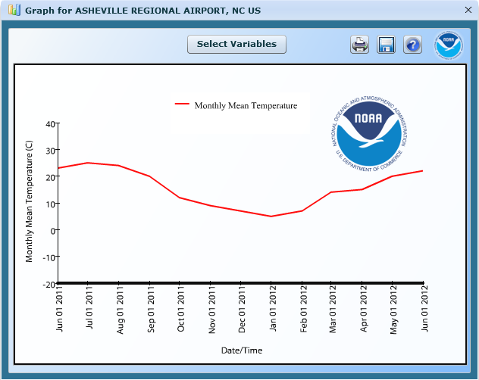This screenshot has height=380, width=479.
Task: Click the 10 value on the temperature axis
Action: 51,204
